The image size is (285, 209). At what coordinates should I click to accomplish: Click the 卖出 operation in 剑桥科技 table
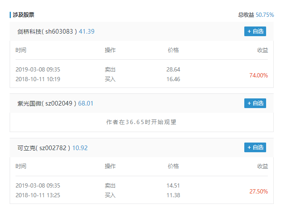click(110, 69)
